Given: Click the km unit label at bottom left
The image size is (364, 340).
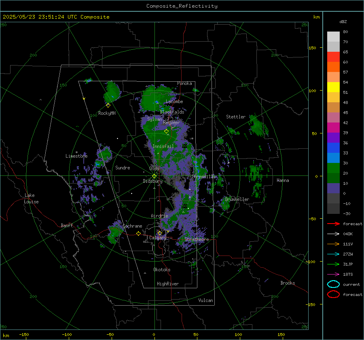Looking at the screenshot, I should click(6, 336).
